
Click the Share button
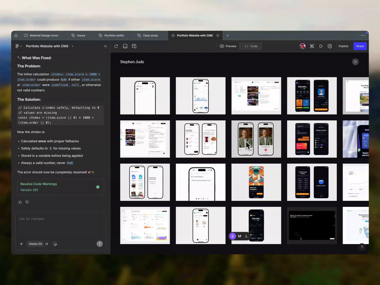coord(360,46)
